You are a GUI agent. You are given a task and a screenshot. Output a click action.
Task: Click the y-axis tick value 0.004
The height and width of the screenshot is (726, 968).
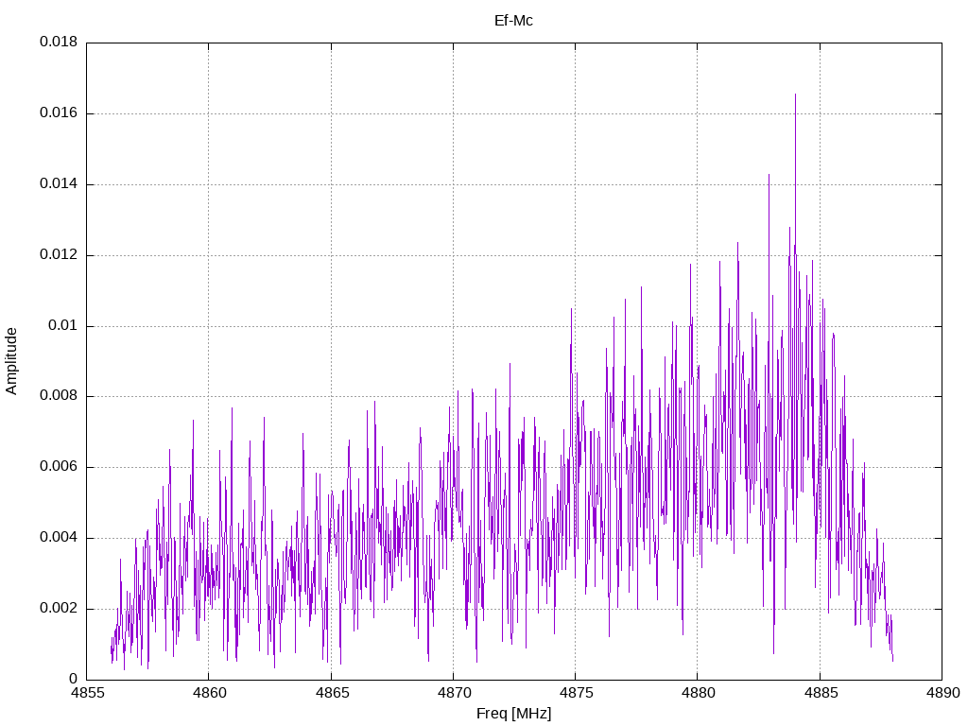(59, 538)
